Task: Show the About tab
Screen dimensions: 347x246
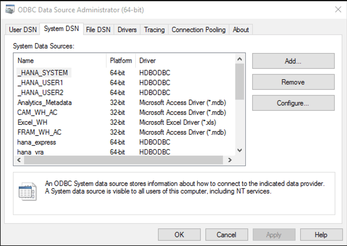Action: tap(241, 30)
